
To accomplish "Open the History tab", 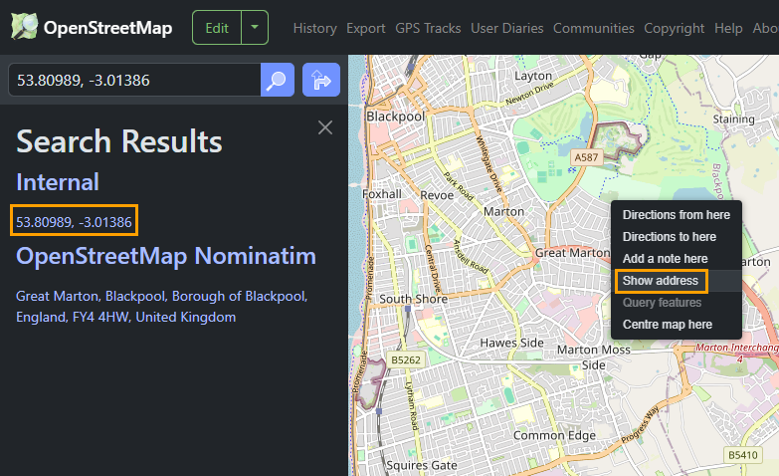I will point(315,28).
